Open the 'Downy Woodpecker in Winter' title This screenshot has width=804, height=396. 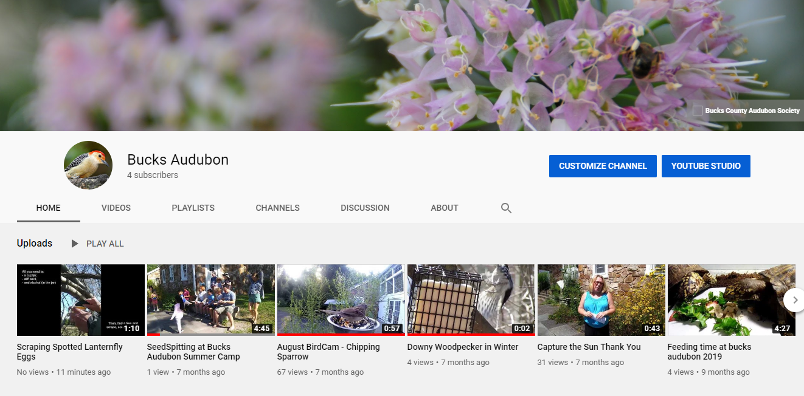[x=463, y=347]
